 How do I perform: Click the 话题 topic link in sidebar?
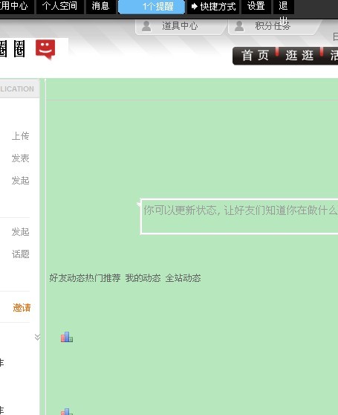click(x=20, y=254)
